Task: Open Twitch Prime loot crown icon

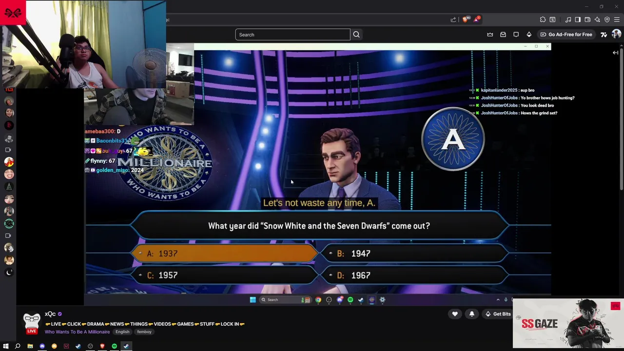Action: (490, 35)
